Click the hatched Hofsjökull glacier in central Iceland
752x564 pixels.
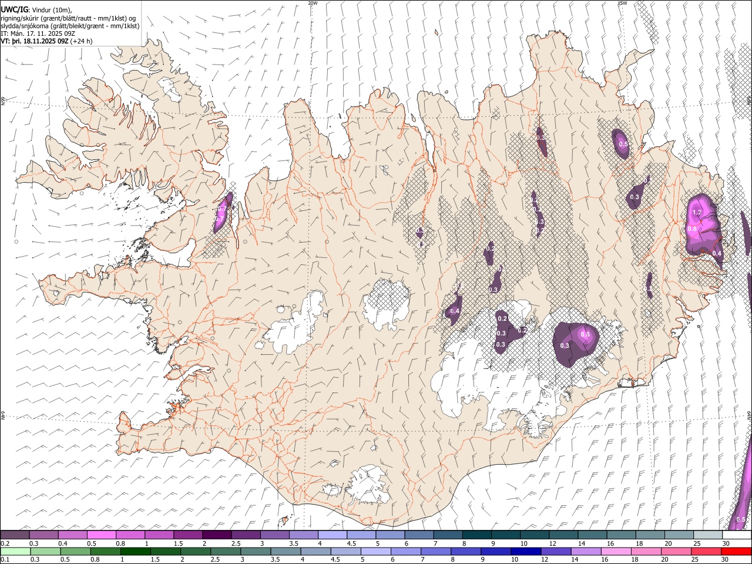point(386,304)
